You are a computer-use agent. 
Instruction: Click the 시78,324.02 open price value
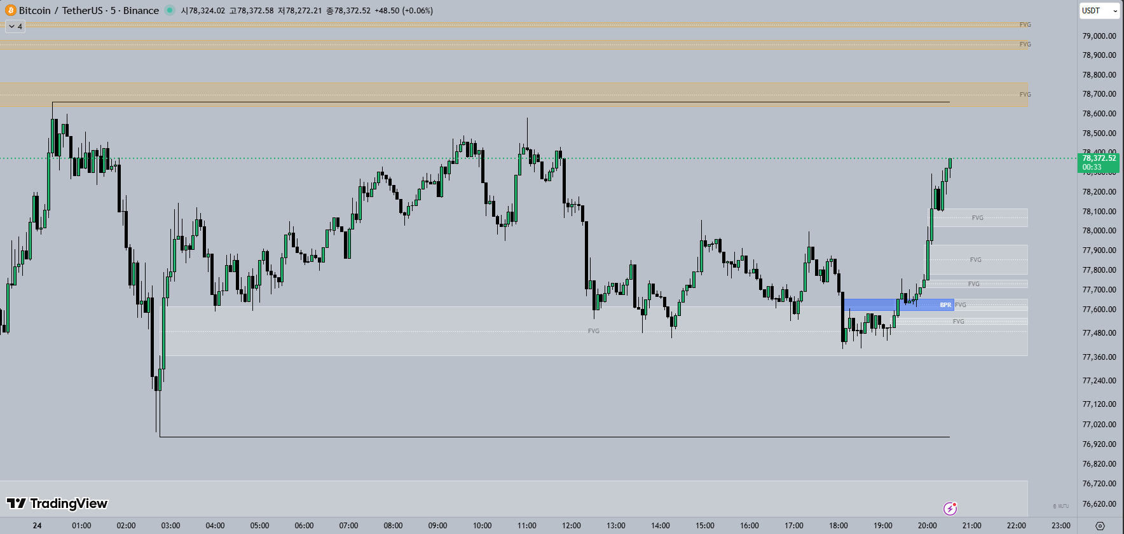pyautogui.click(x=203, y=11)
